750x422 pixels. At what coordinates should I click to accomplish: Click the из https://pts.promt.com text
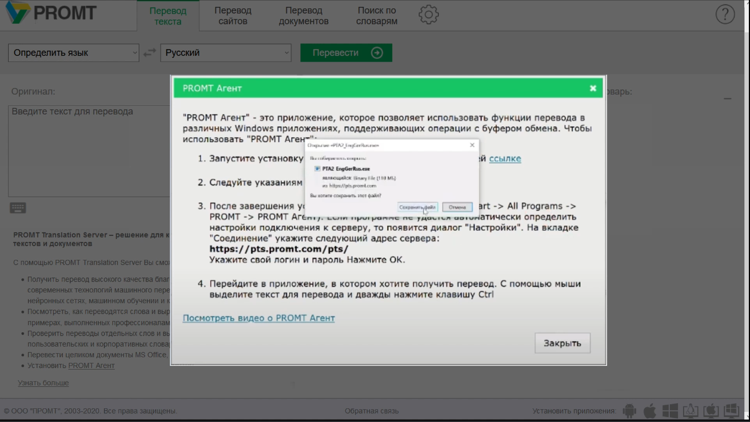(x=349, y=186)
